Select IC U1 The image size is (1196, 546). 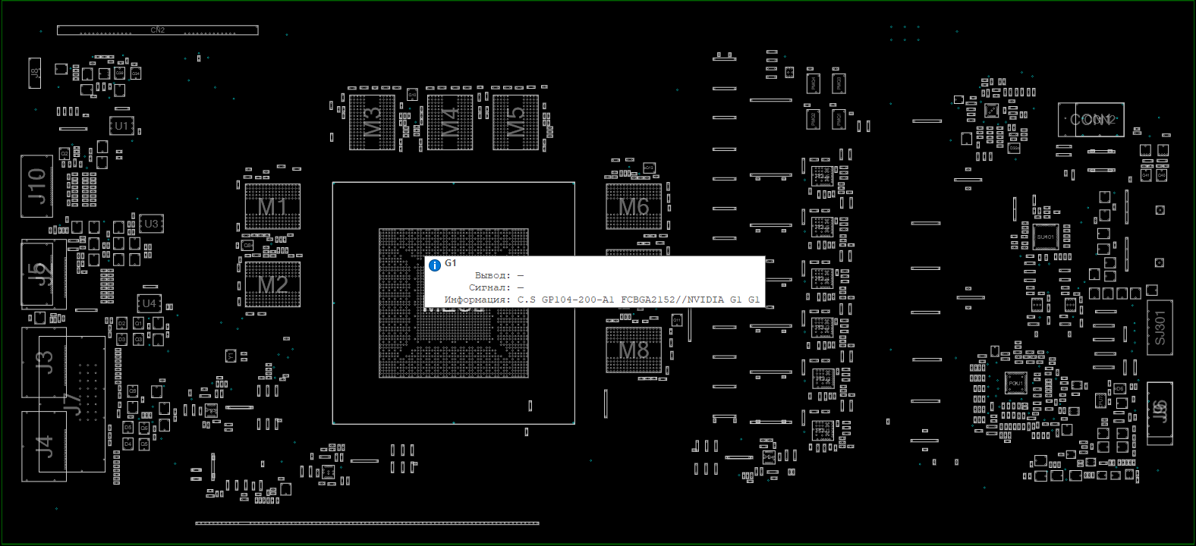pos(121,126)
